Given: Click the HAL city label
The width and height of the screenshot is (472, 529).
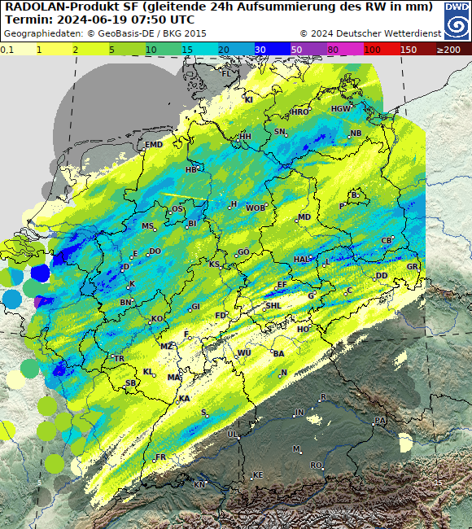Looking at the screenshot, I should click(301, 259).
